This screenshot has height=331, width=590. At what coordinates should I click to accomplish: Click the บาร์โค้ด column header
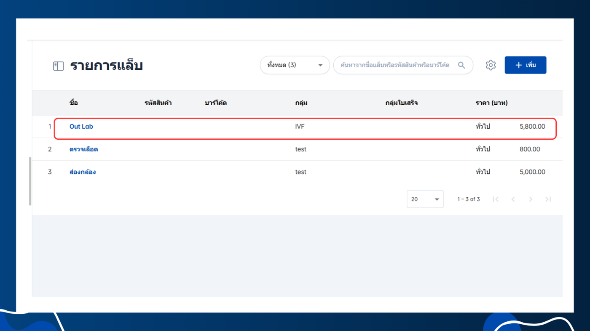point(216,103)
